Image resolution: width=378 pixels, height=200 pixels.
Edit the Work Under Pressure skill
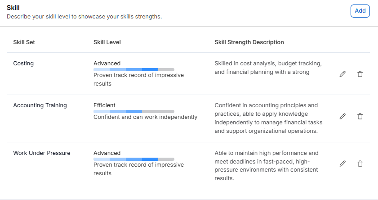pos(342,164)
